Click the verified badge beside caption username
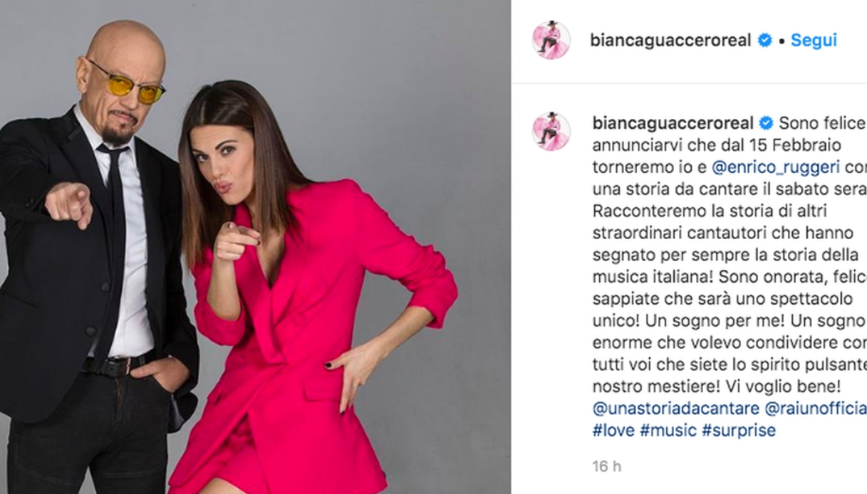This screenshot has height=494, width=867. (x=766, y=123)
